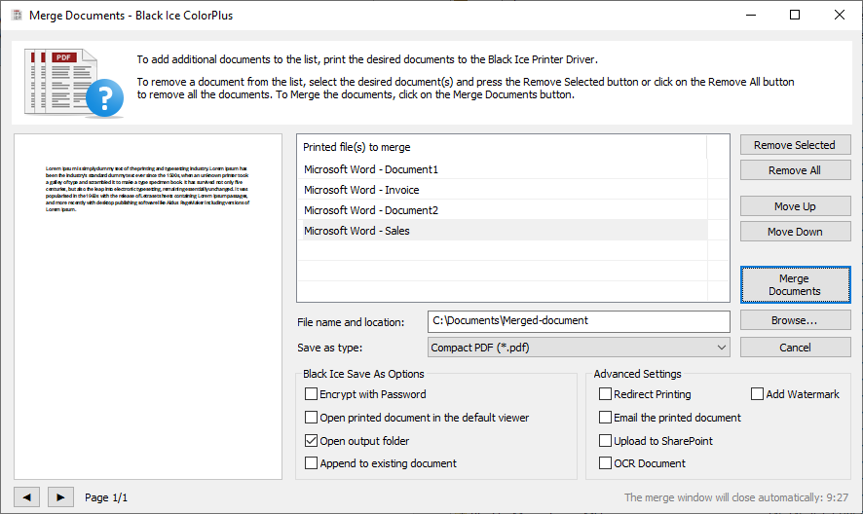Maximize the Merge Documents window
The height and width of the screenshot is (514, 863).
point(795,15)
